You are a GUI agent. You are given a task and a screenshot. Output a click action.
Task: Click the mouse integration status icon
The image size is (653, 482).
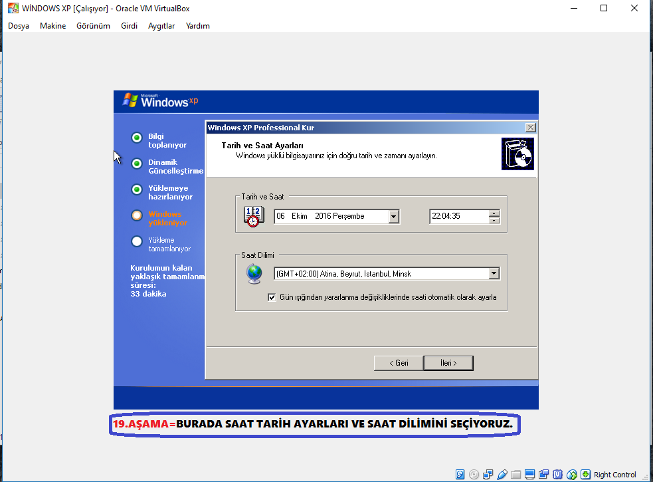tap(572, 475)
